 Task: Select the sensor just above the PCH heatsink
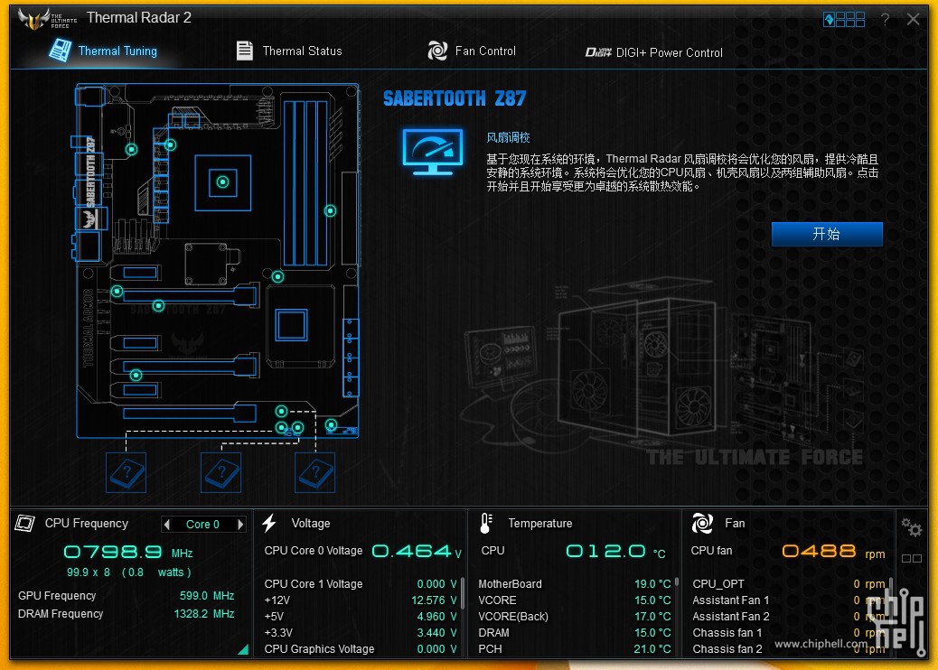(277, 276)
